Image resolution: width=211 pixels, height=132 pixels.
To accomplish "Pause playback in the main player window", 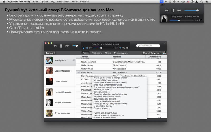I will (61, 46).
